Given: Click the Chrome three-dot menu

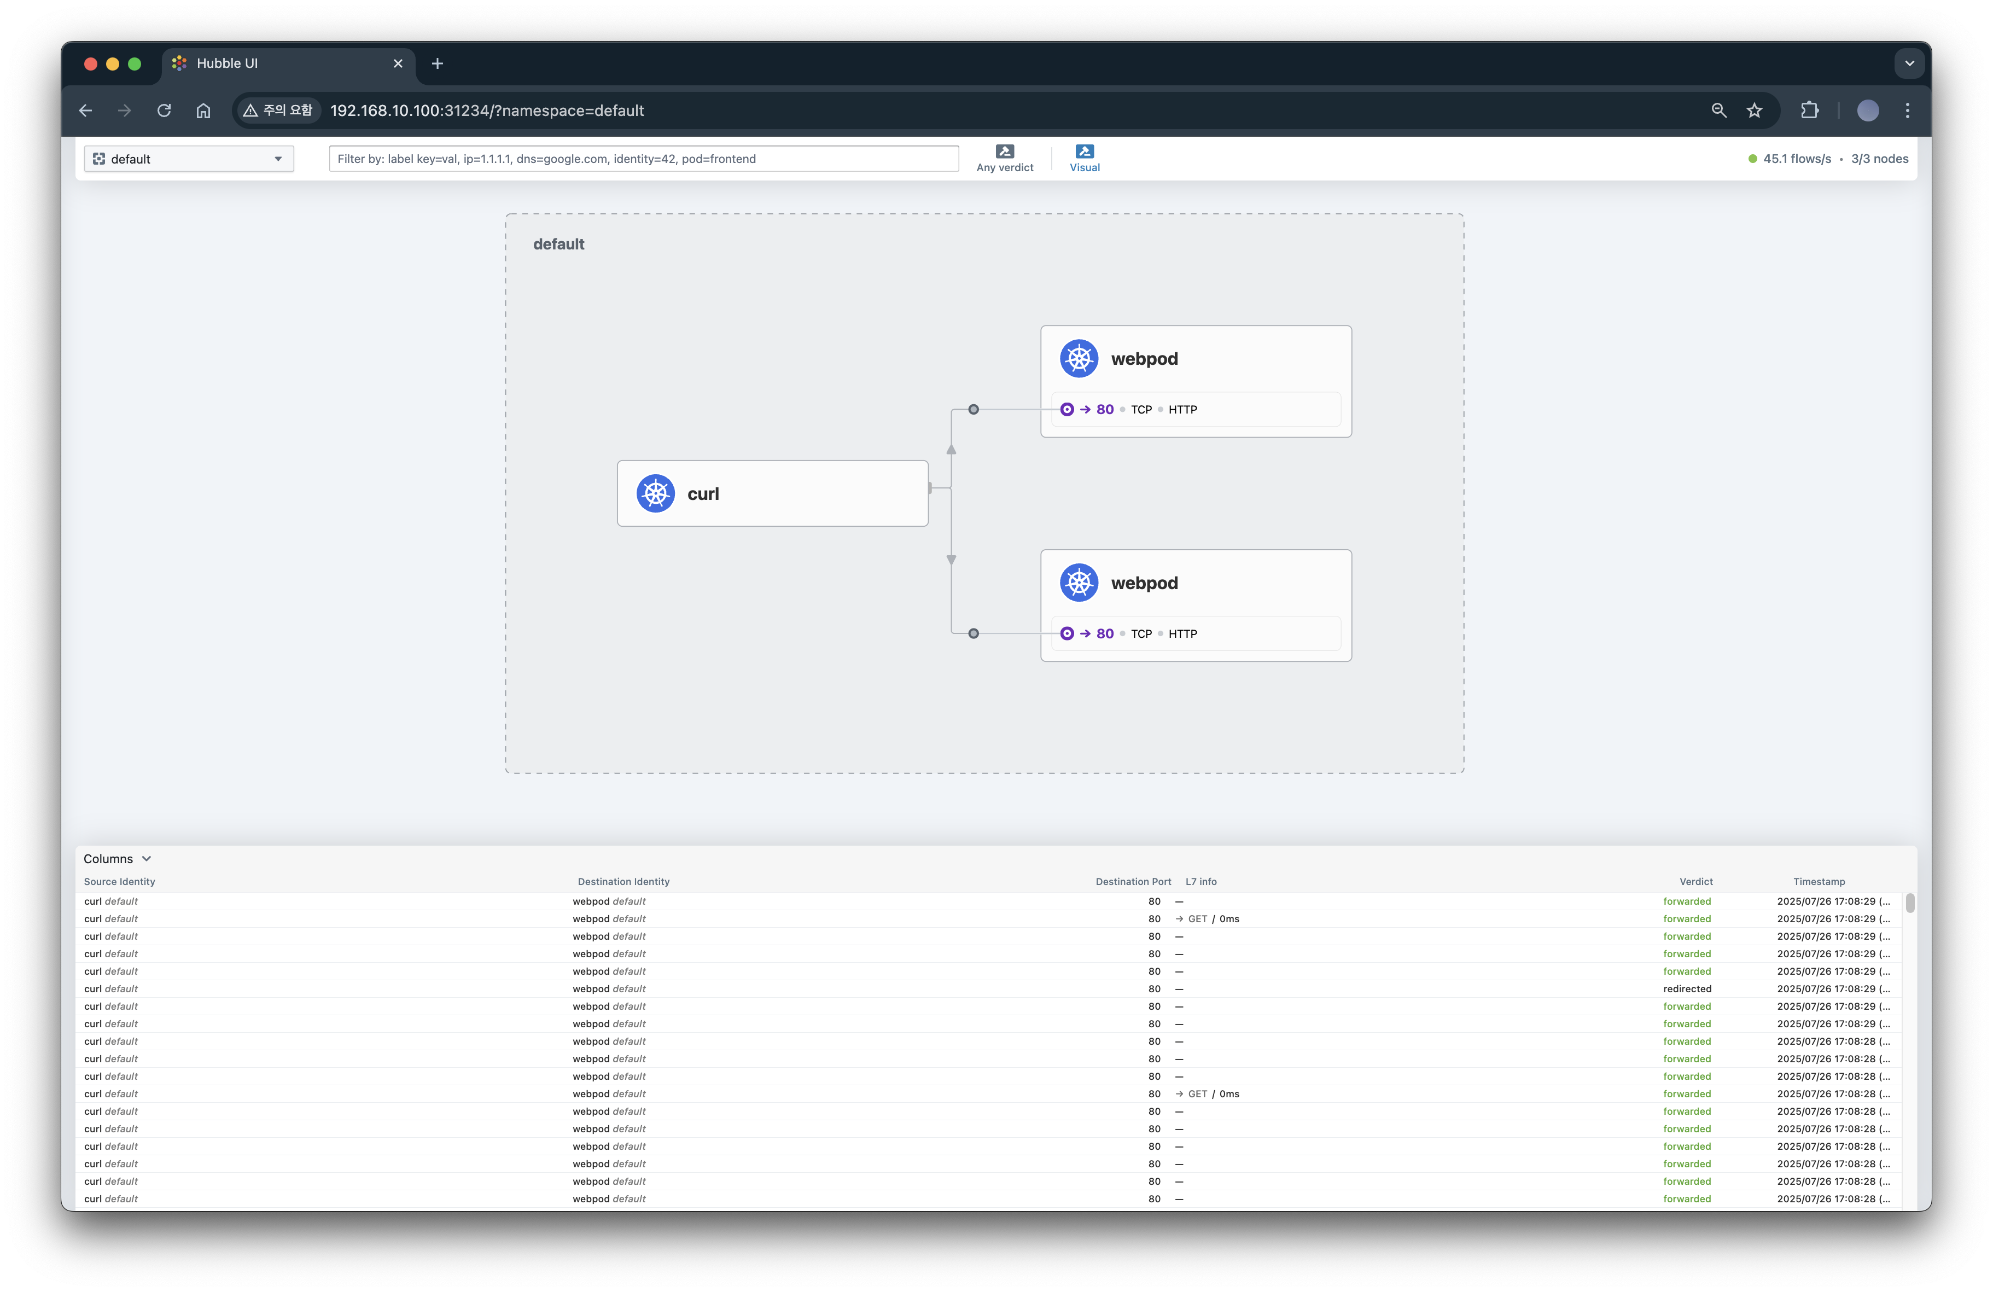Looking at the screenshot, I should [1908, 110].
